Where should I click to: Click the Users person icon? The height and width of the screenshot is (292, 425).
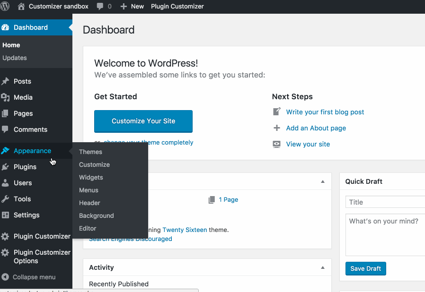(x=5, y=183)
